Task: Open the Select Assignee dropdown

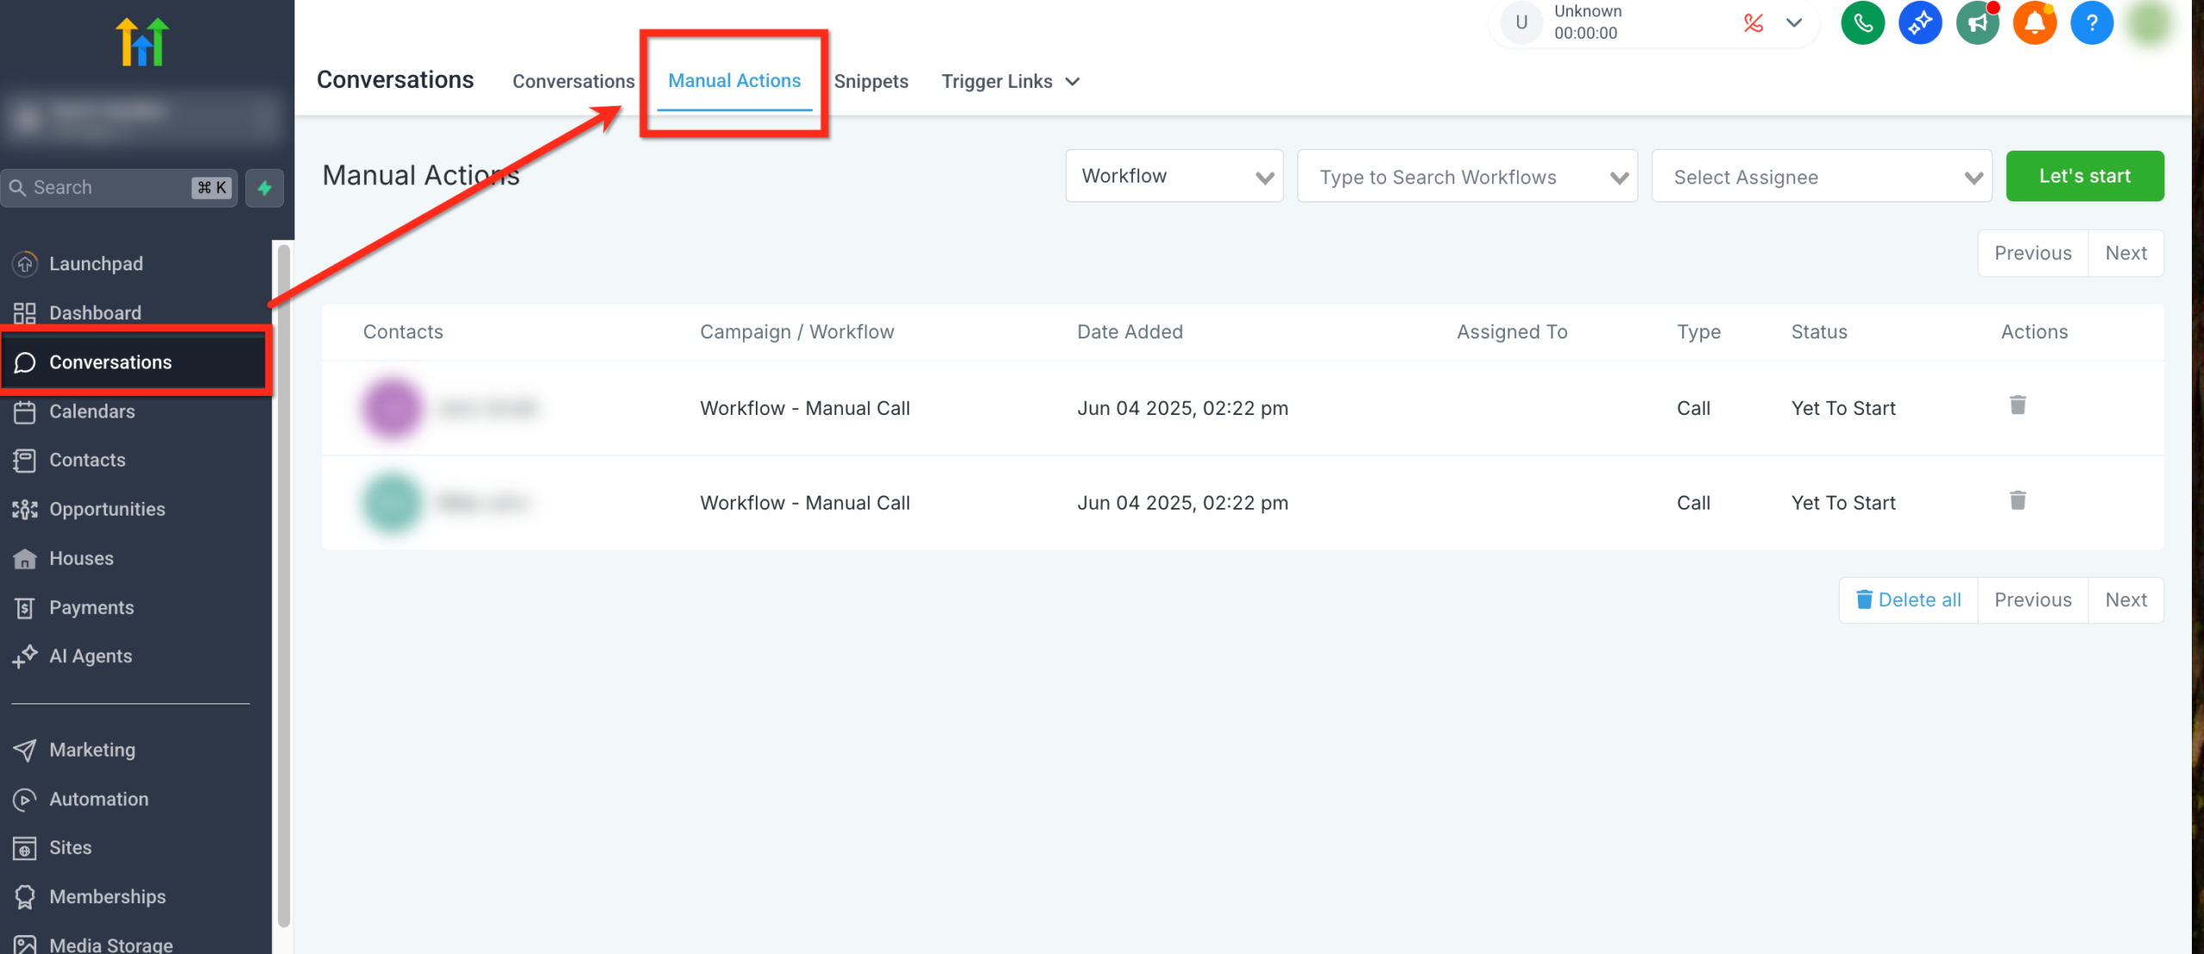Action: [x=1821, y=177]
